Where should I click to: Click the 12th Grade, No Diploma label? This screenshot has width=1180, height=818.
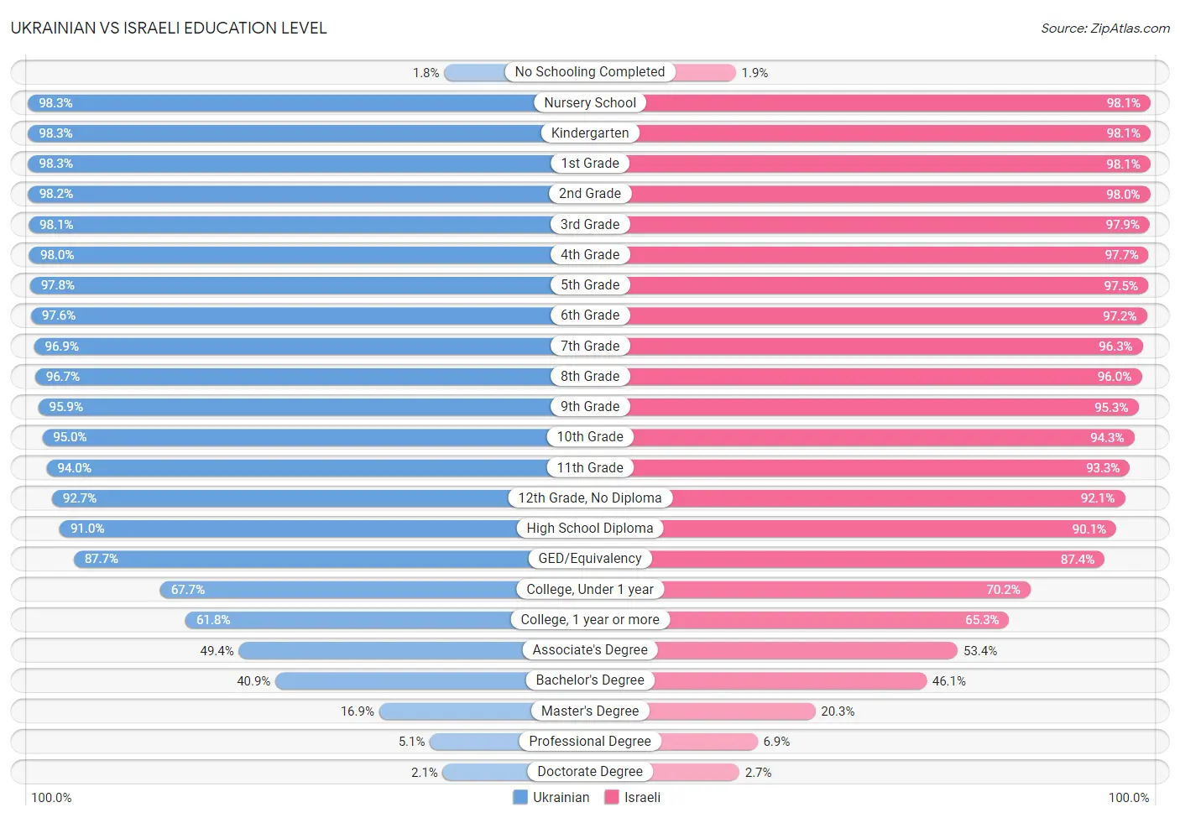(590, 498)
